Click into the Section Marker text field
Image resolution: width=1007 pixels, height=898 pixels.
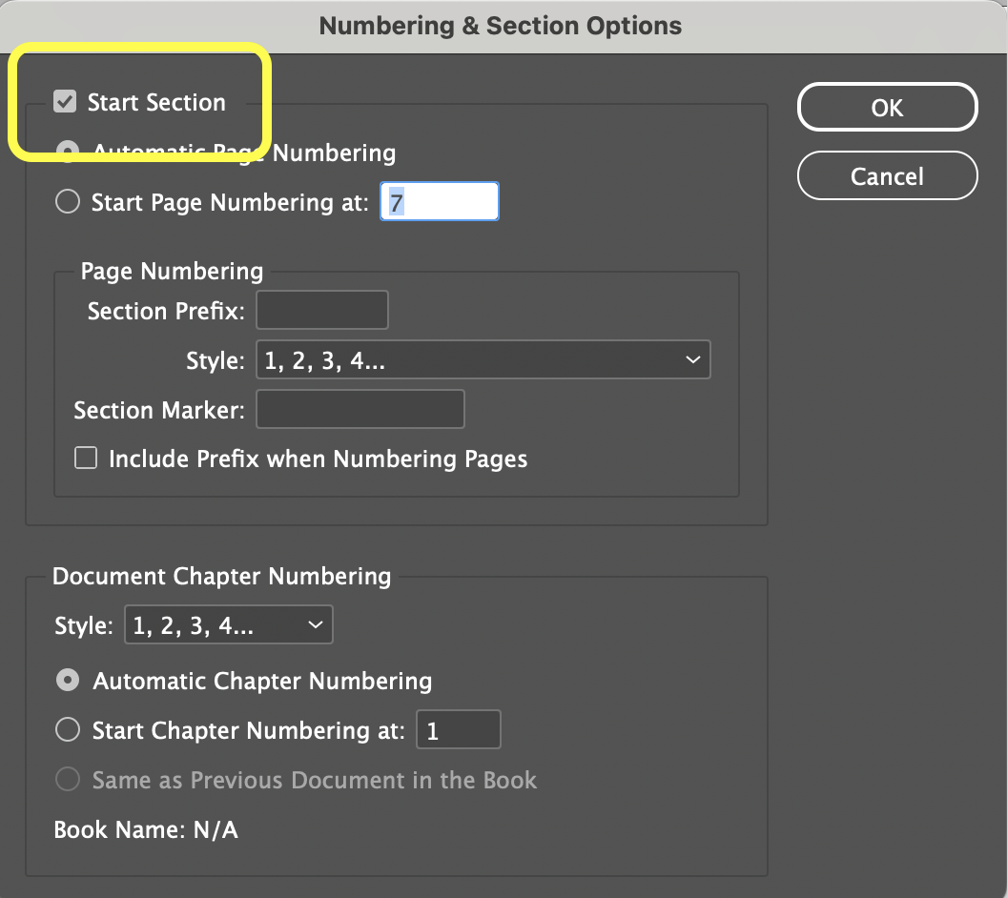pos(360,410)
